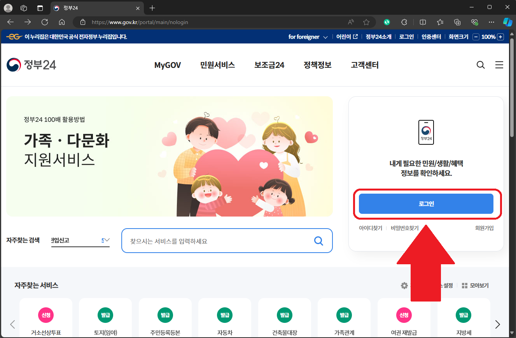Decrease screen size with minus button
Screen dimensions: 516x338
[x=476, y=37]
